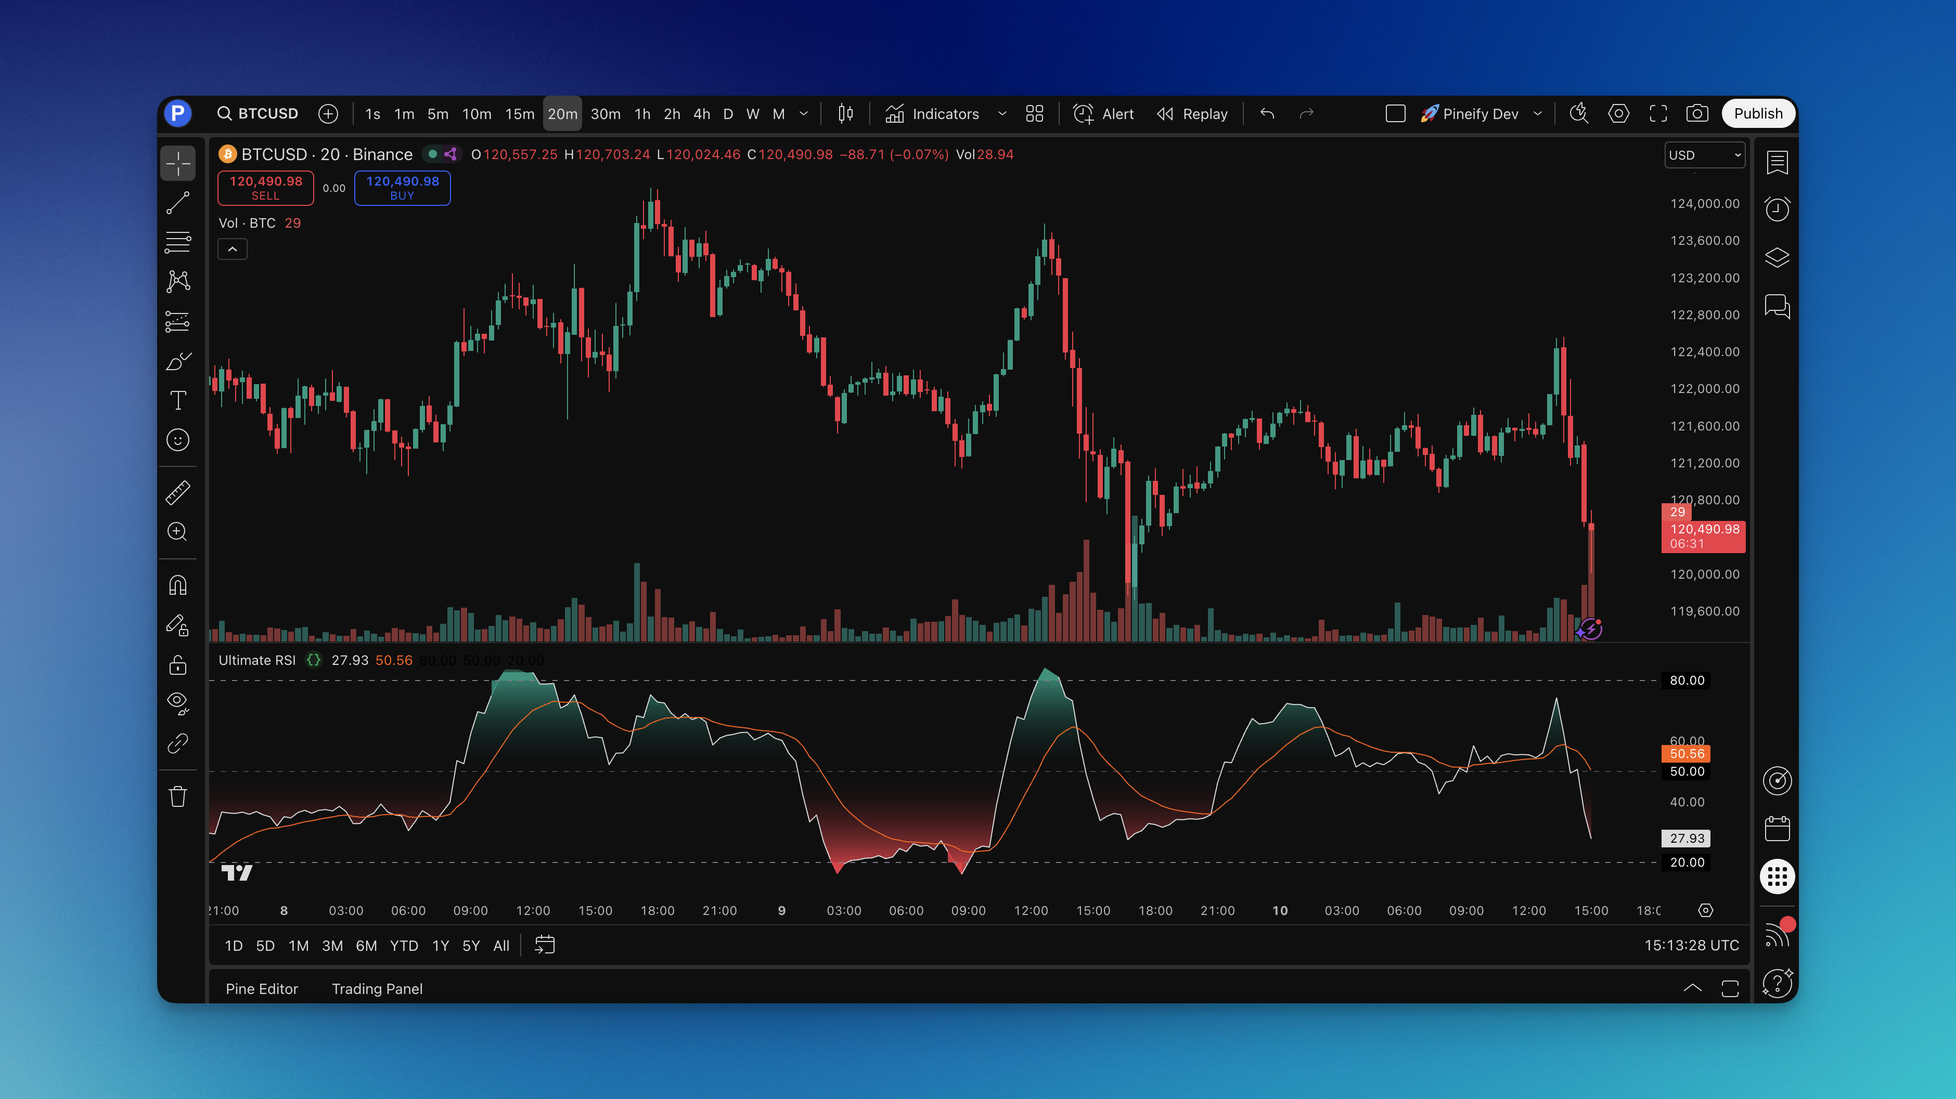Image resolution: width=1956 pixels, height=1099 pixels.
Task: Click the trash remove objects icon
Action: pyautogui.click(x=178, y=796)
